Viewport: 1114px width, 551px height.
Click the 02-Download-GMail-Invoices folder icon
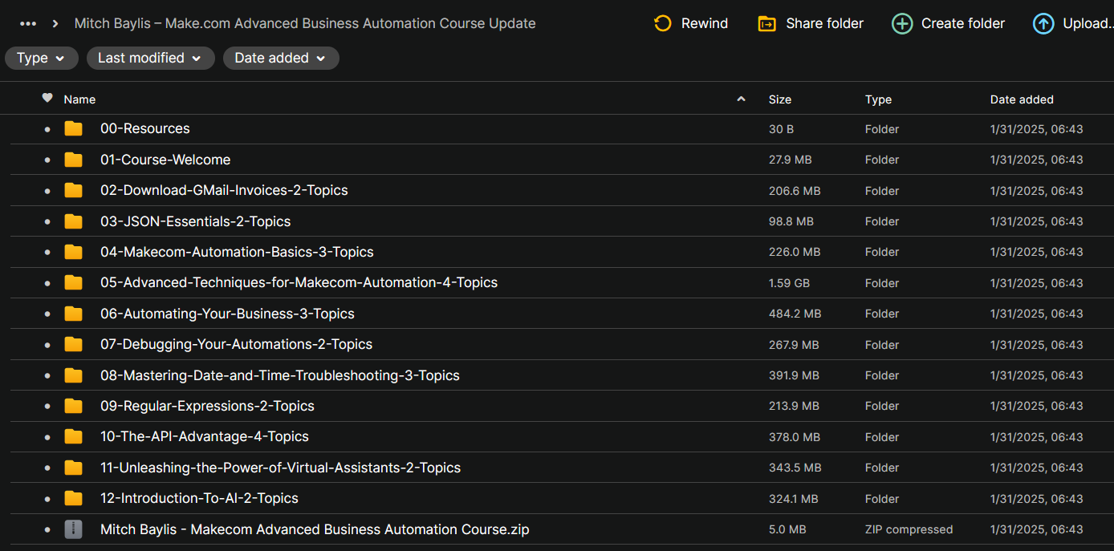tap(74, 190)
